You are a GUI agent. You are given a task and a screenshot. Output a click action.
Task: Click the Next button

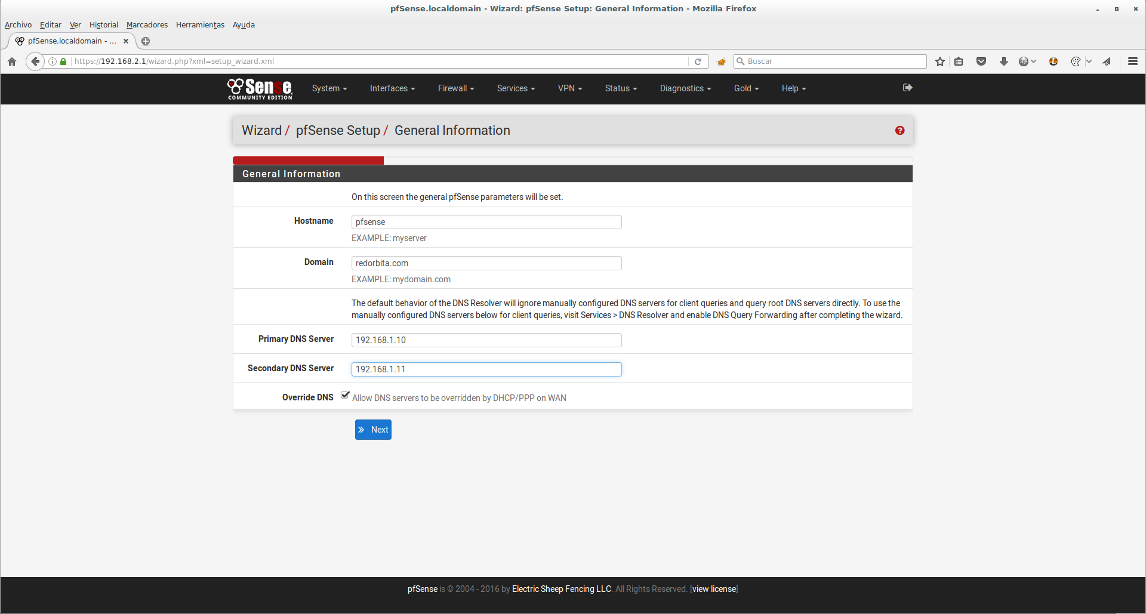point(373,430)
